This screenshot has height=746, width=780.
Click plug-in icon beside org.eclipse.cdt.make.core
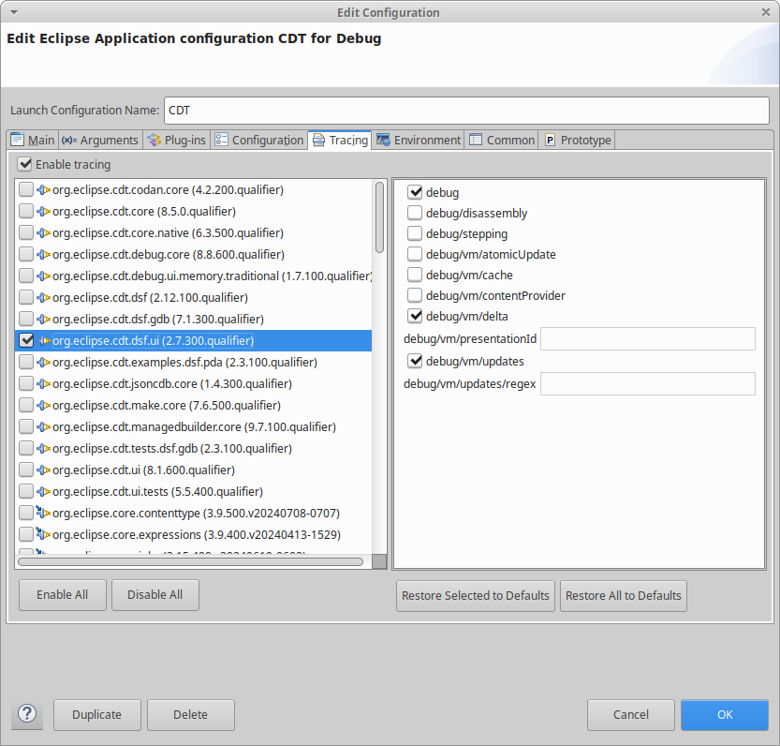(43, 405)
